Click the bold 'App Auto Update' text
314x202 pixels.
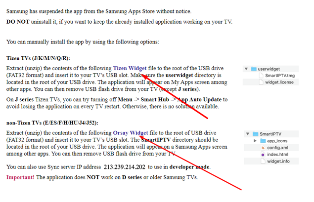coord(199,100)
